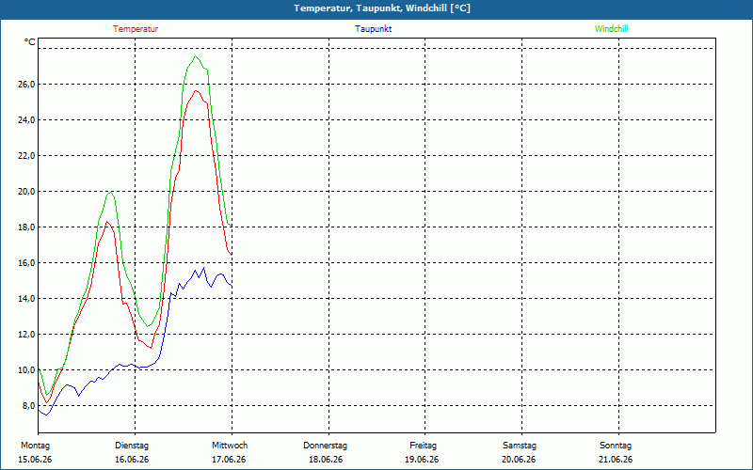Select the 26,0 y-axis value
Screen dimensions: 753x470
tap(27, 85)
